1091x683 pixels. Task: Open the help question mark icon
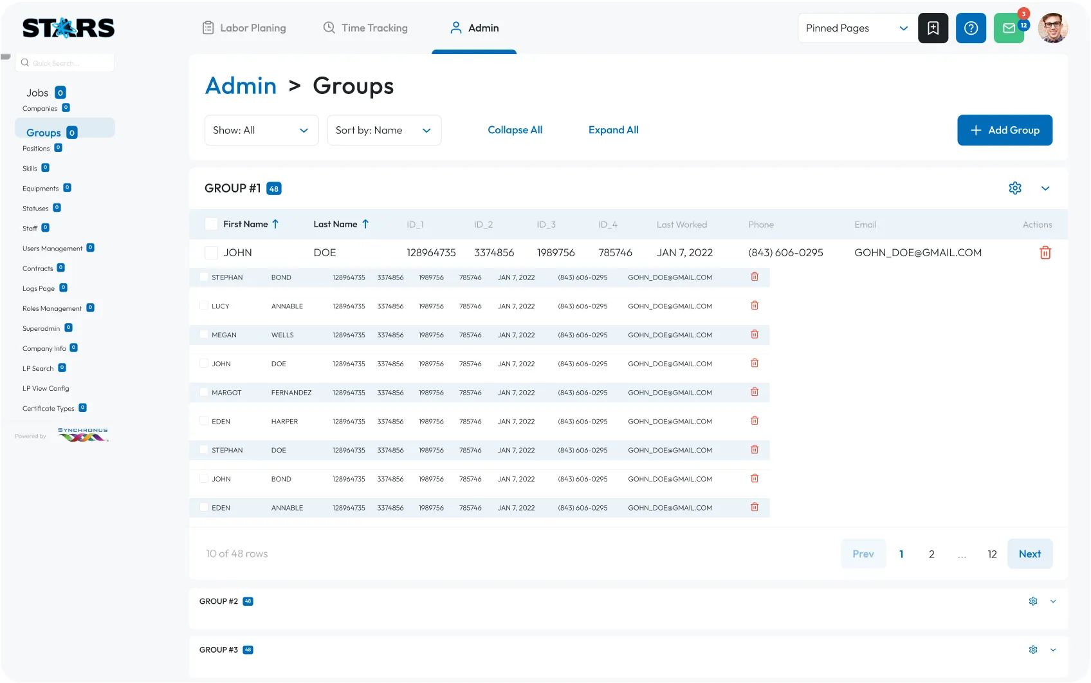[971, 28]
